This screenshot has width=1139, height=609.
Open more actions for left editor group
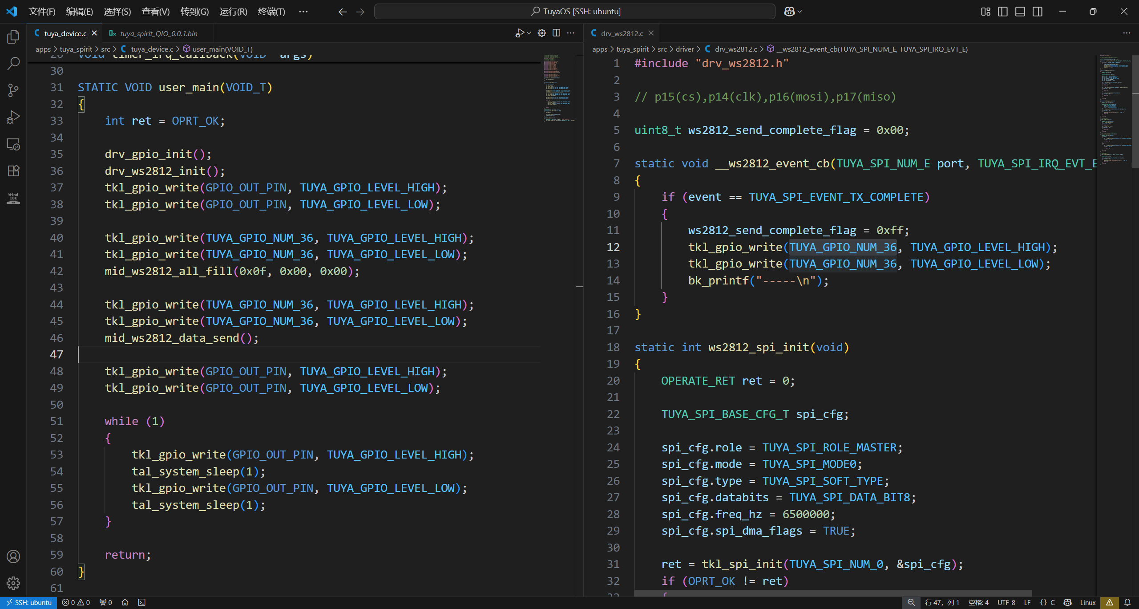pos(571,33)
